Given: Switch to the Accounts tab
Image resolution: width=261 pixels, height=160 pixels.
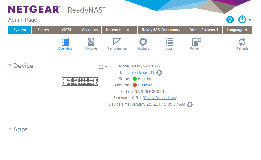Looking at the screenshot, I should (x=90, y=30).
